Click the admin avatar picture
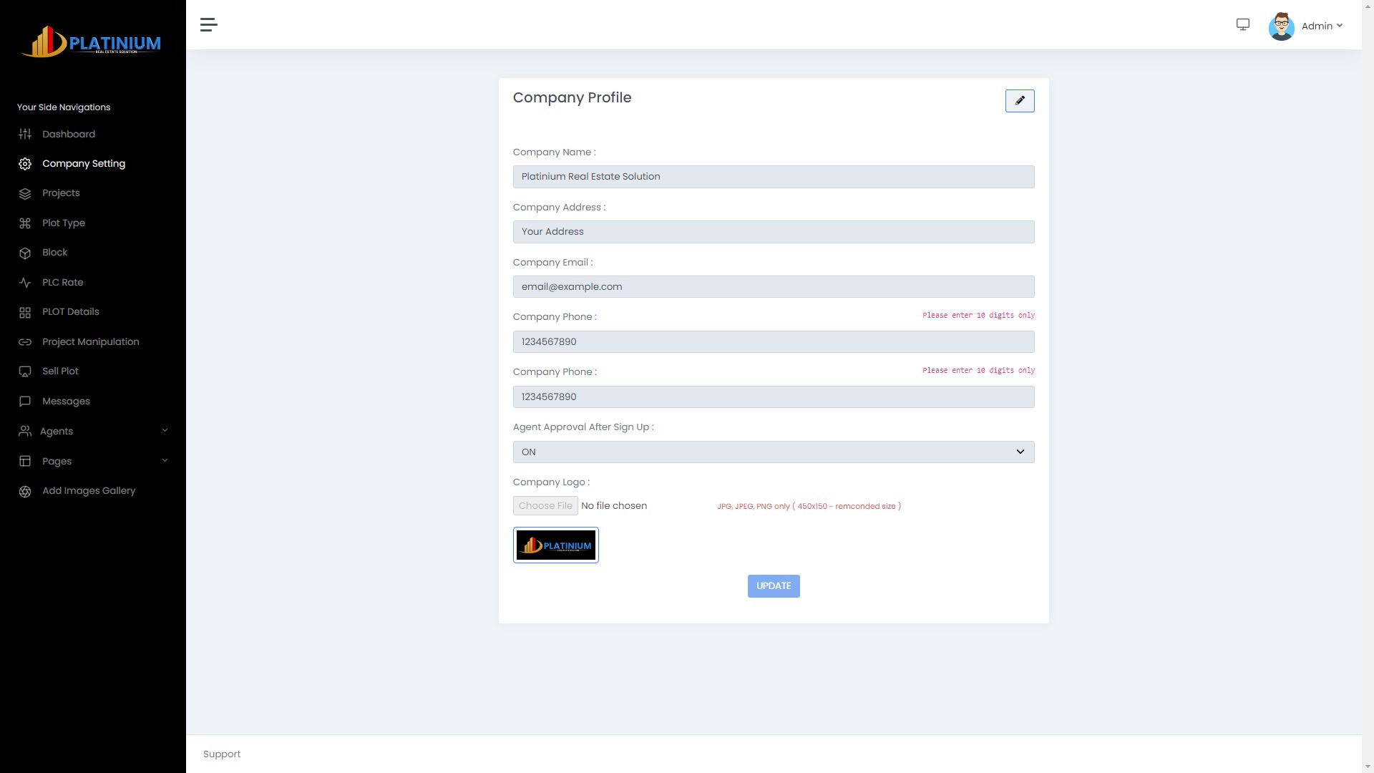 point(1281,26)
